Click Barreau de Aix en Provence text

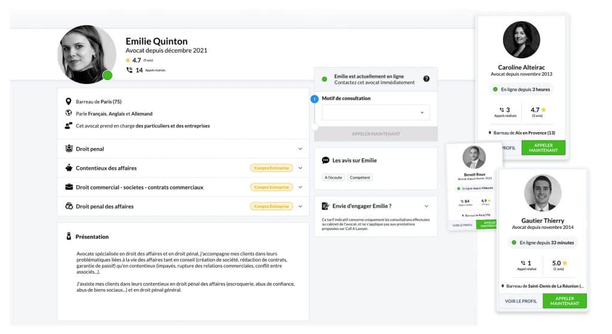point(524,133)
